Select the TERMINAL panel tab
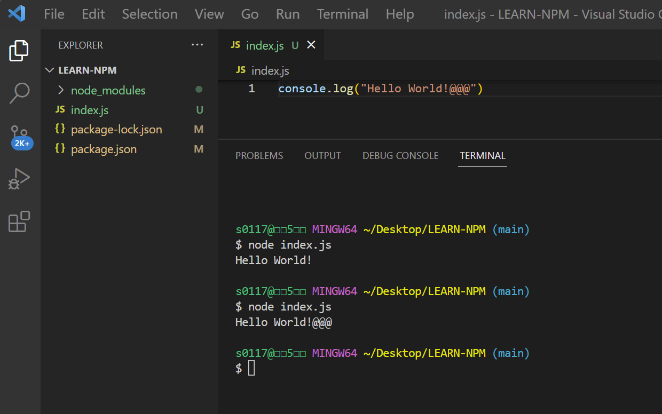Screen dimensions: 662x414 point(483,156)
